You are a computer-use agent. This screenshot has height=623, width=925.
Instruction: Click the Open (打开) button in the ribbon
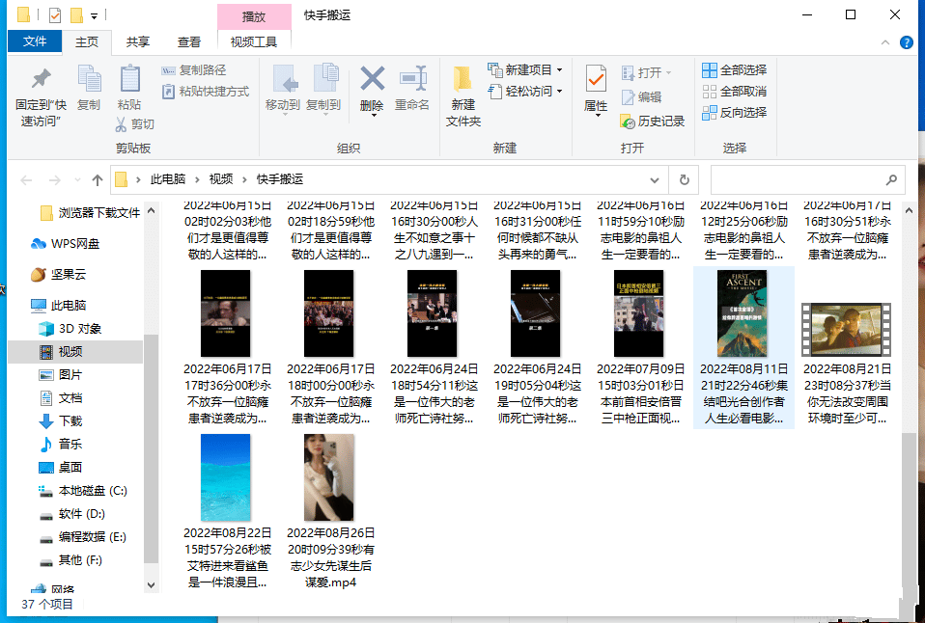click(x=647, y=72)
